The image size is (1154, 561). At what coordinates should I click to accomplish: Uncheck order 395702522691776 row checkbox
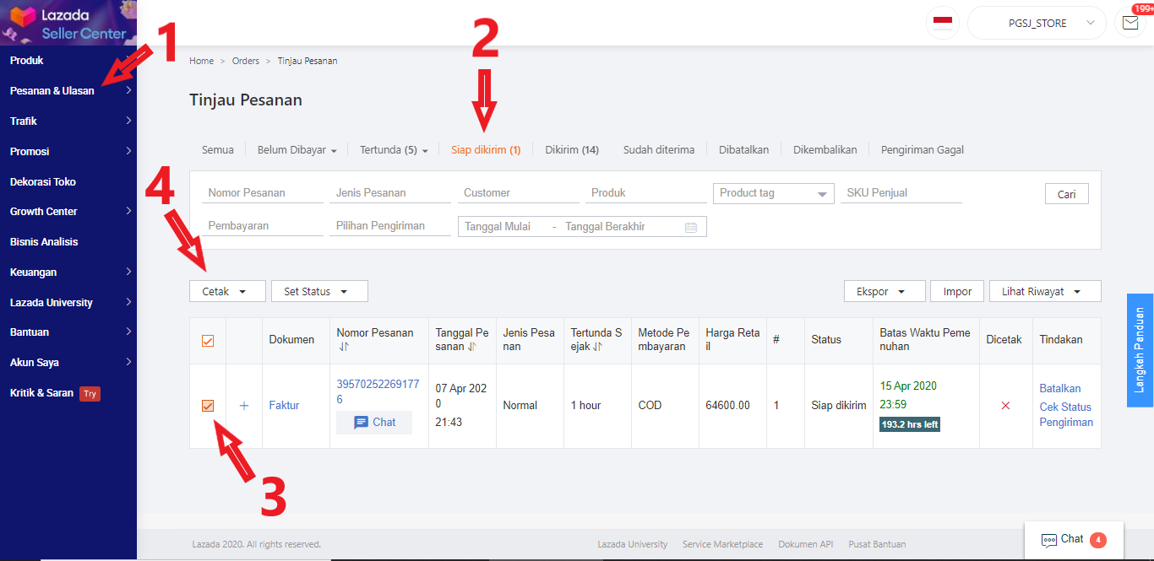pyautogui.click(x=208, y=406)
